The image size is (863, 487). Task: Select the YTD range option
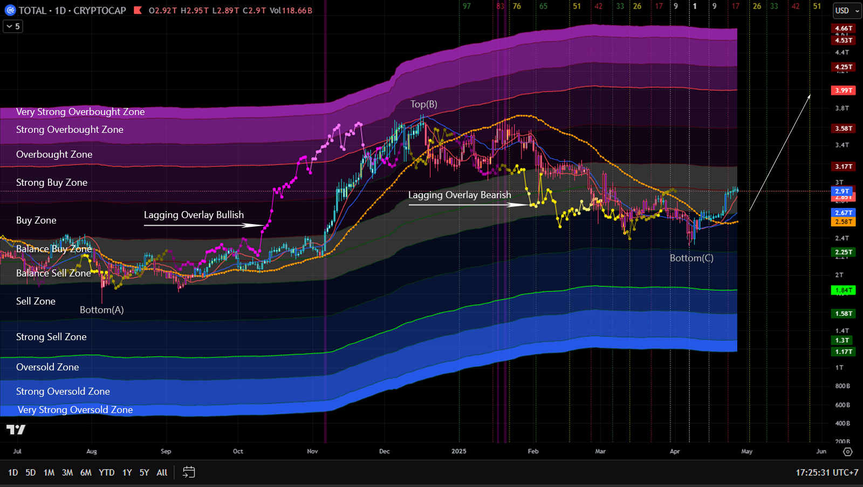point(107,472)
